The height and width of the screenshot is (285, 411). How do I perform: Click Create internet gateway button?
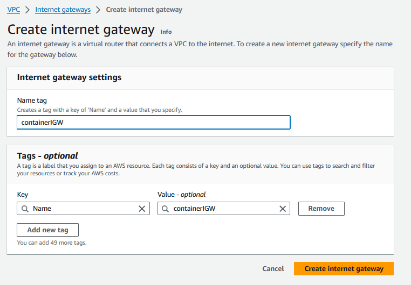pos(344,268)
